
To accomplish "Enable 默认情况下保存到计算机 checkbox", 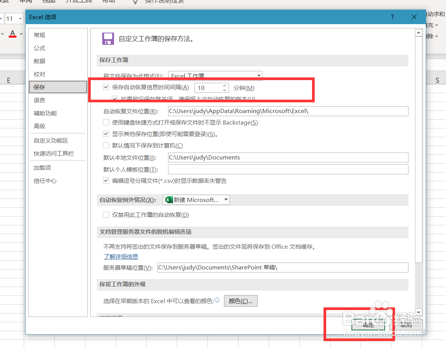I will pyautogui.click(x=106, y=145).
